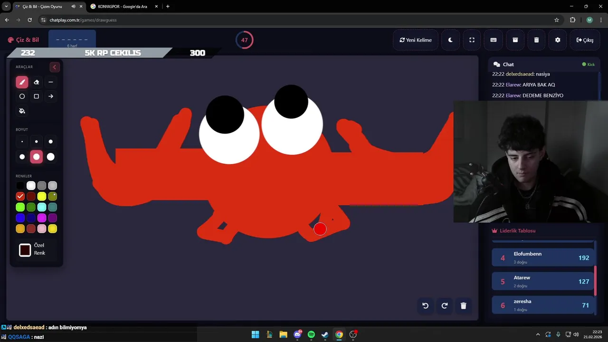Viewport: 608px width, 342px height.
Task: Toggle fullscreen mode icon
Action: point(472,40)
